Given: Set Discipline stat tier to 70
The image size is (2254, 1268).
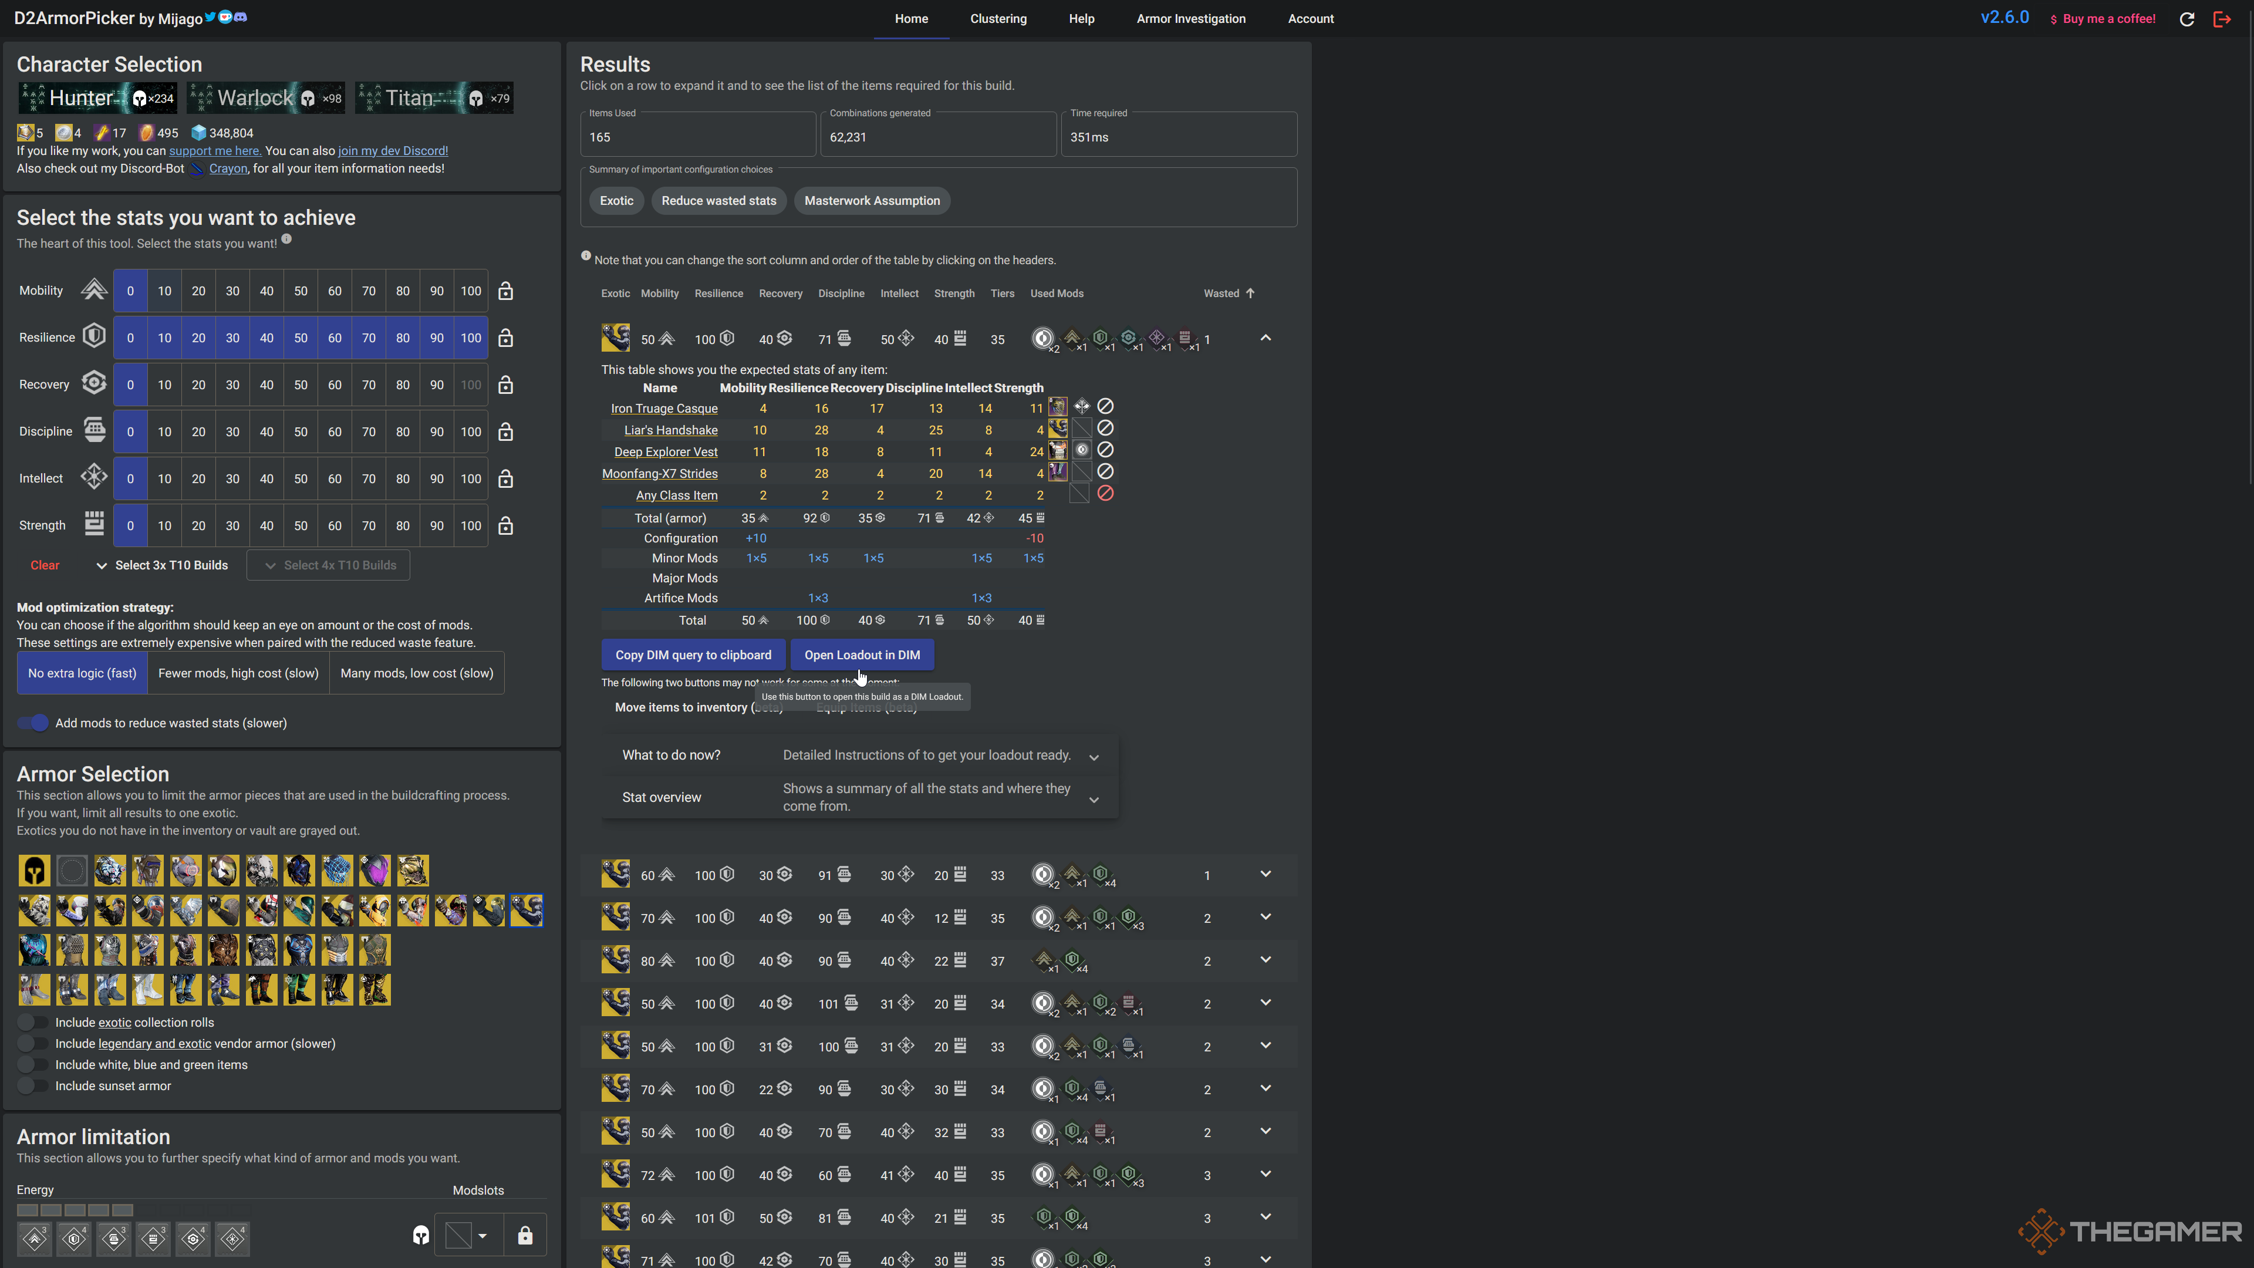Looking at the screenshot, I should point(369,432).
